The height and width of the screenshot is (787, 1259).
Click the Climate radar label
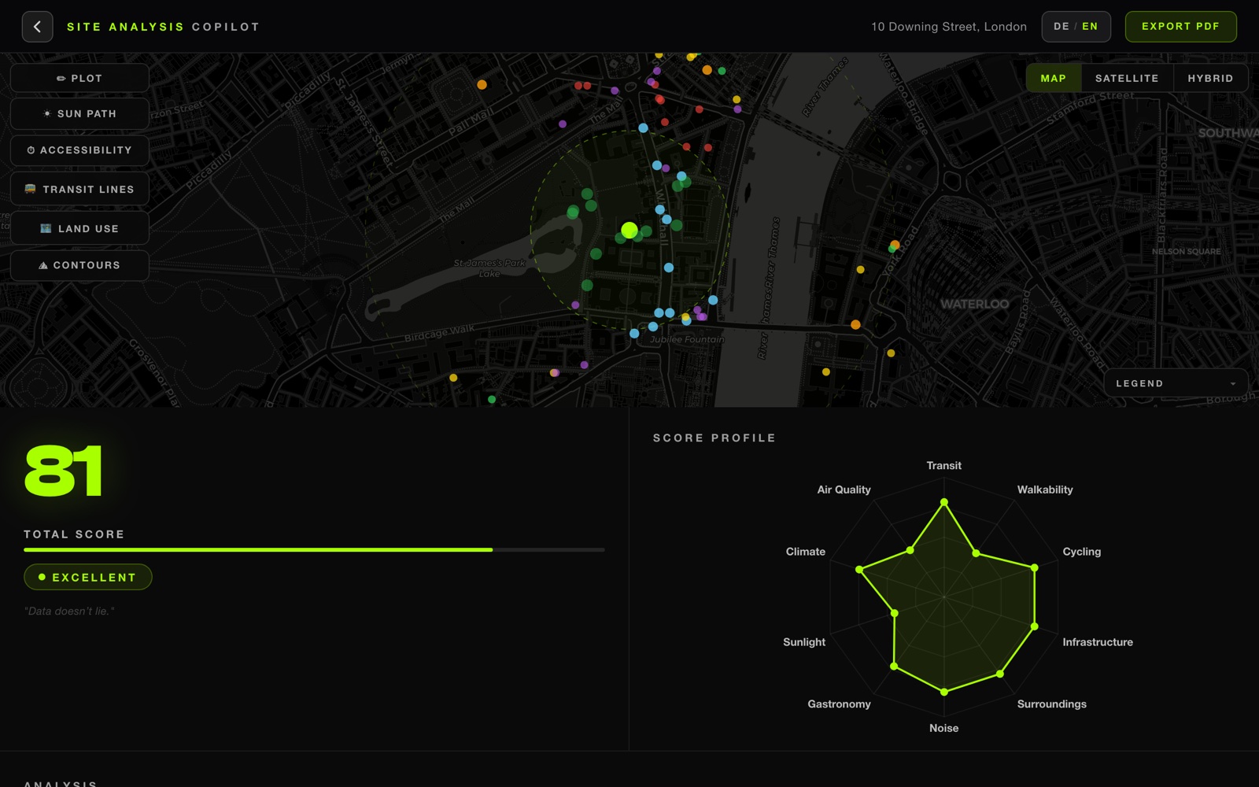(806, 552)
